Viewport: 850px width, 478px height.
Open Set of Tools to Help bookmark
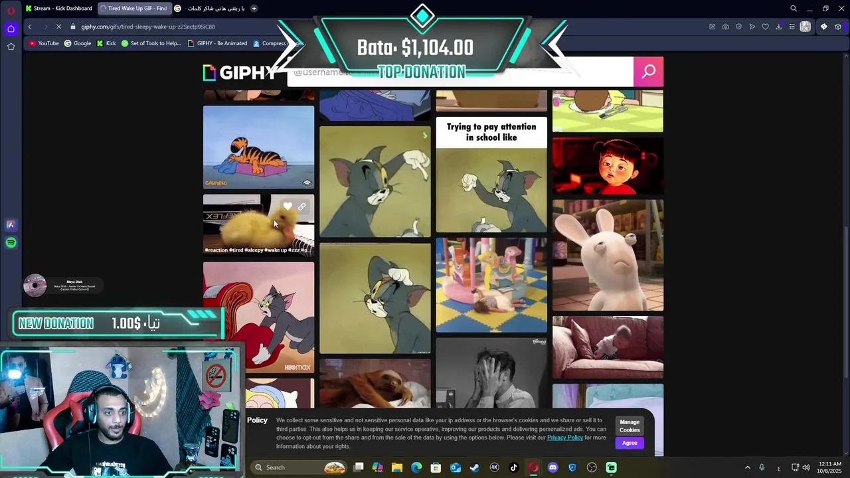[x=151, y=43]
